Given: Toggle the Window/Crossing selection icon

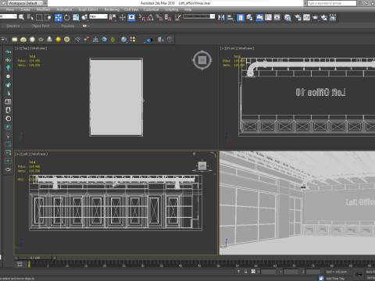Looking at the screenshot, I should [48, 17].
